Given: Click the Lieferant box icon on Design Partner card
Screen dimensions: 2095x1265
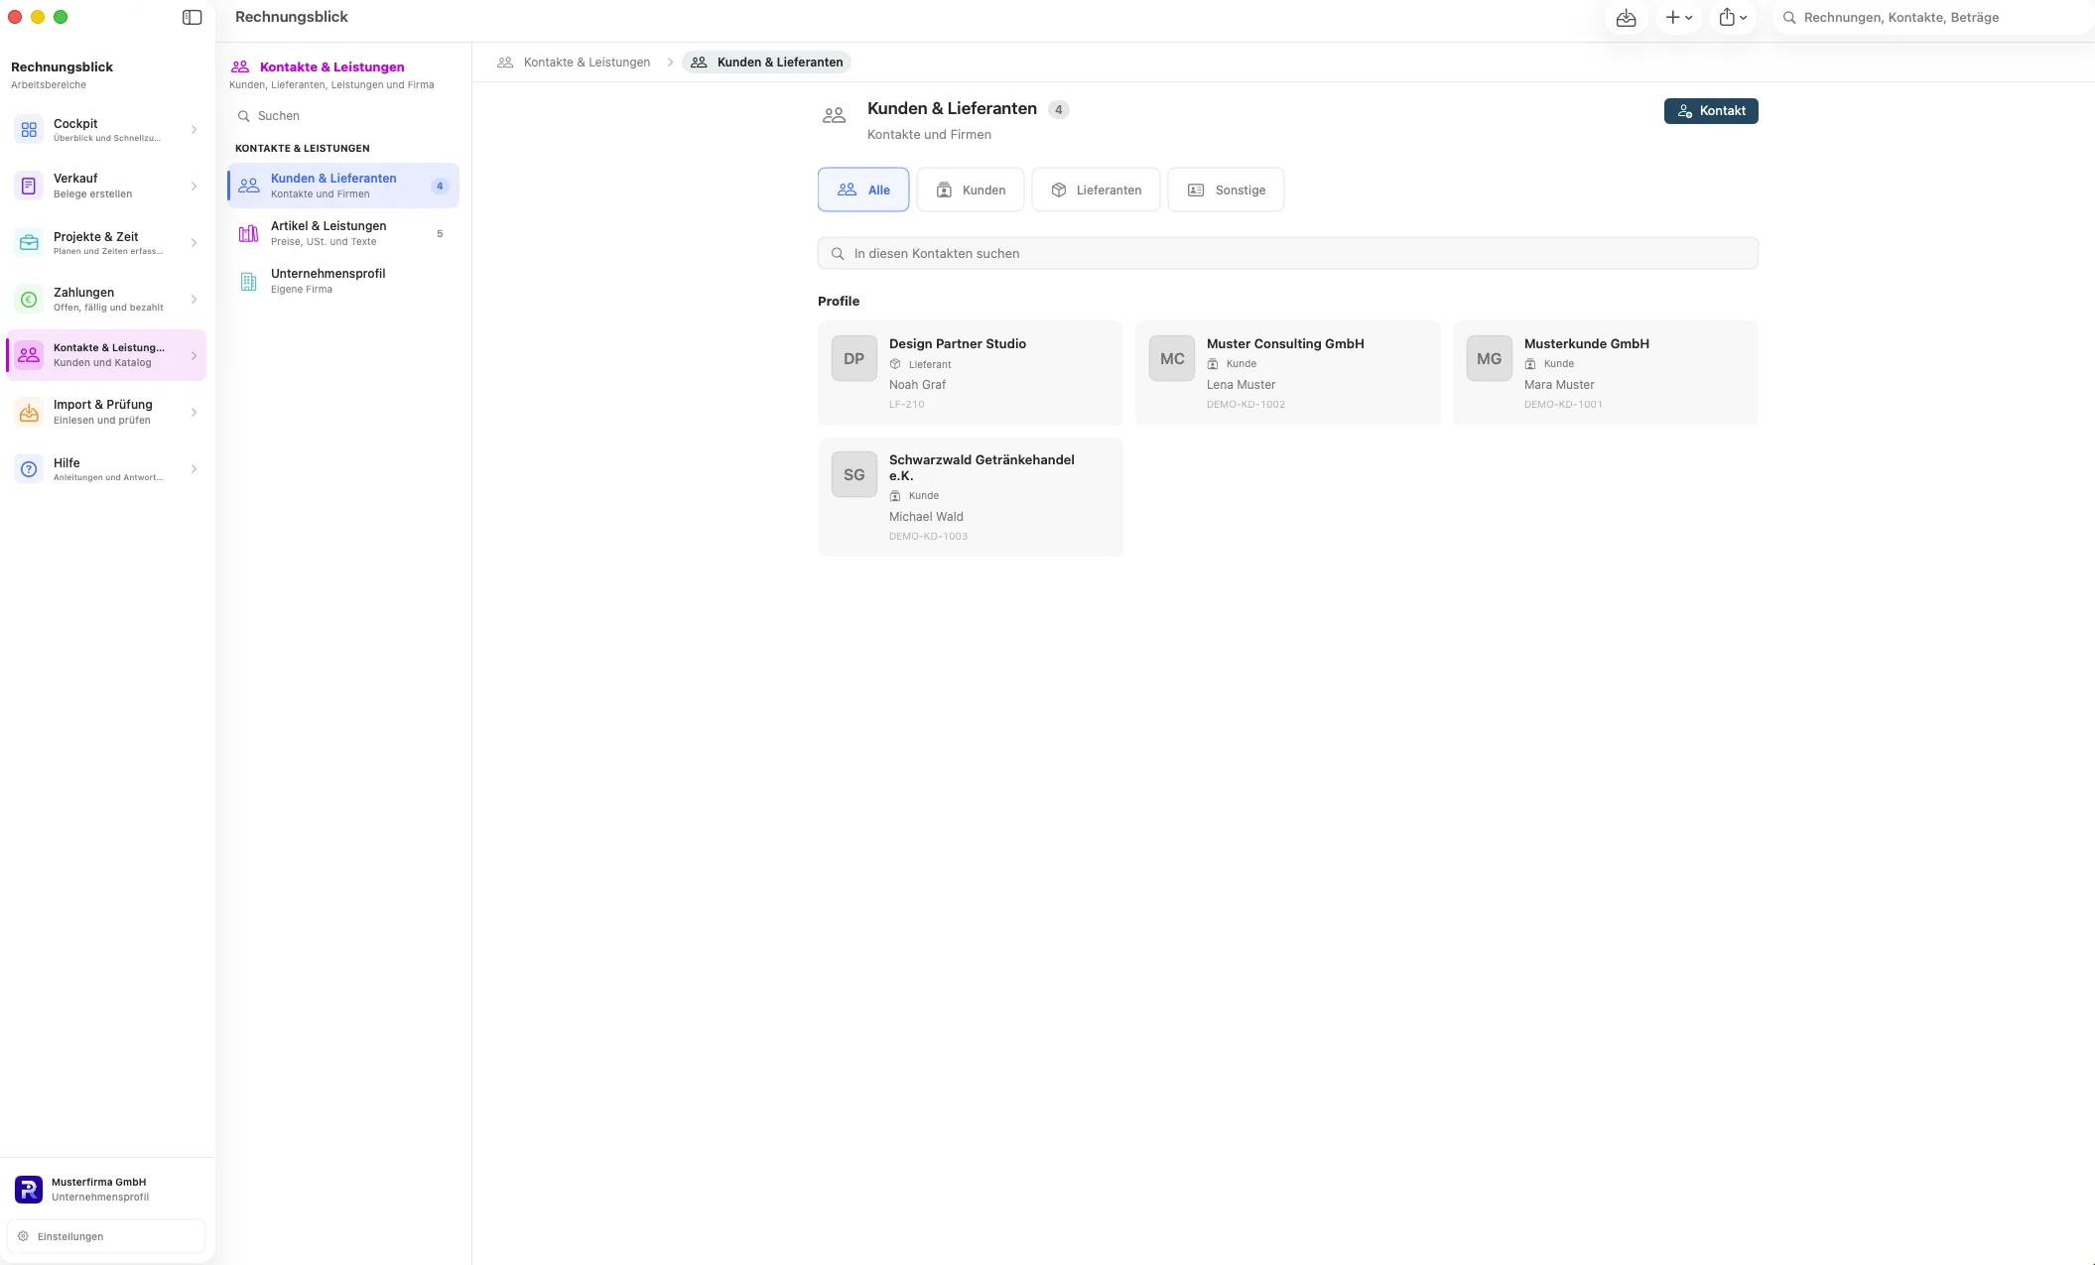Looking at the screenshot, I should pos(895,364).
